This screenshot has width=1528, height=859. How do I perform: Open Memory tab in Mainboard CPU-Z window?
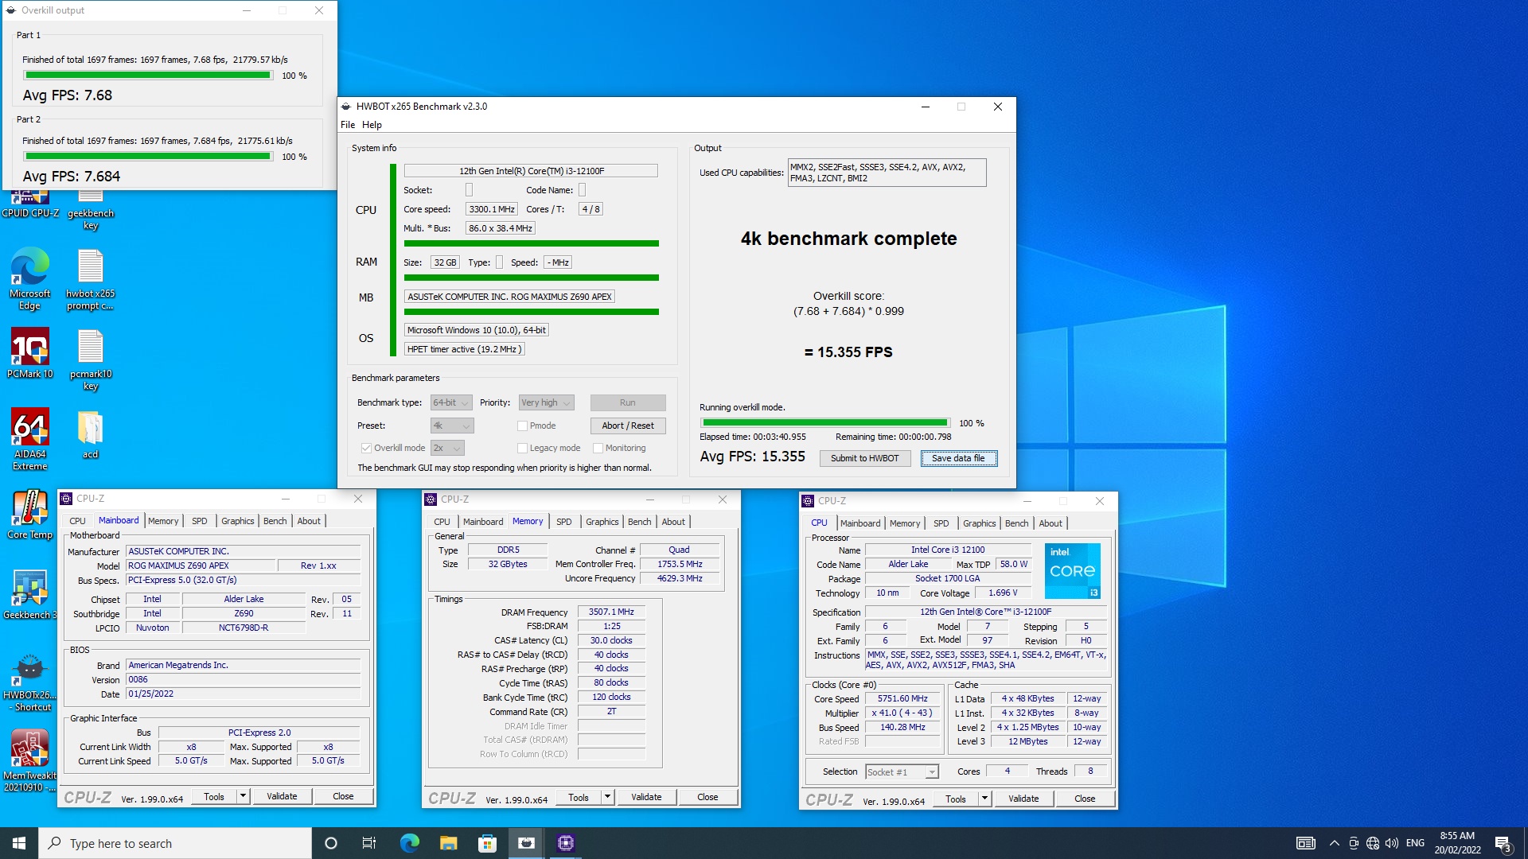(x=163, y=521)
